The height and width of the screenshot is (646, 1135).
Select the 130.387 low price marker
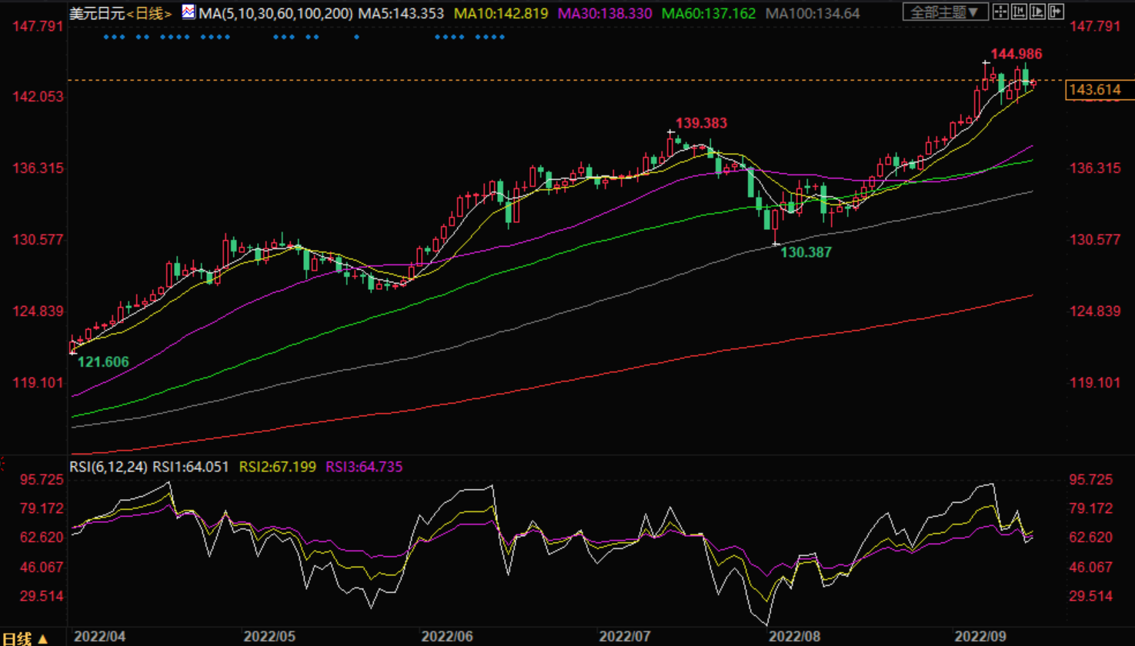pyautogui.click(x=806, y=251)
